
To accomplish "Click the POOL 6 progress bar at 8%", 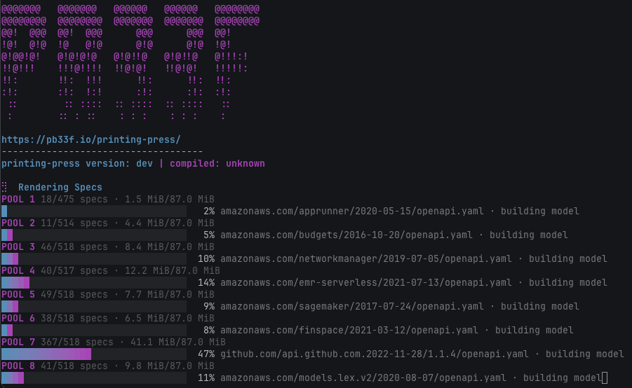I will click(94, 331).
